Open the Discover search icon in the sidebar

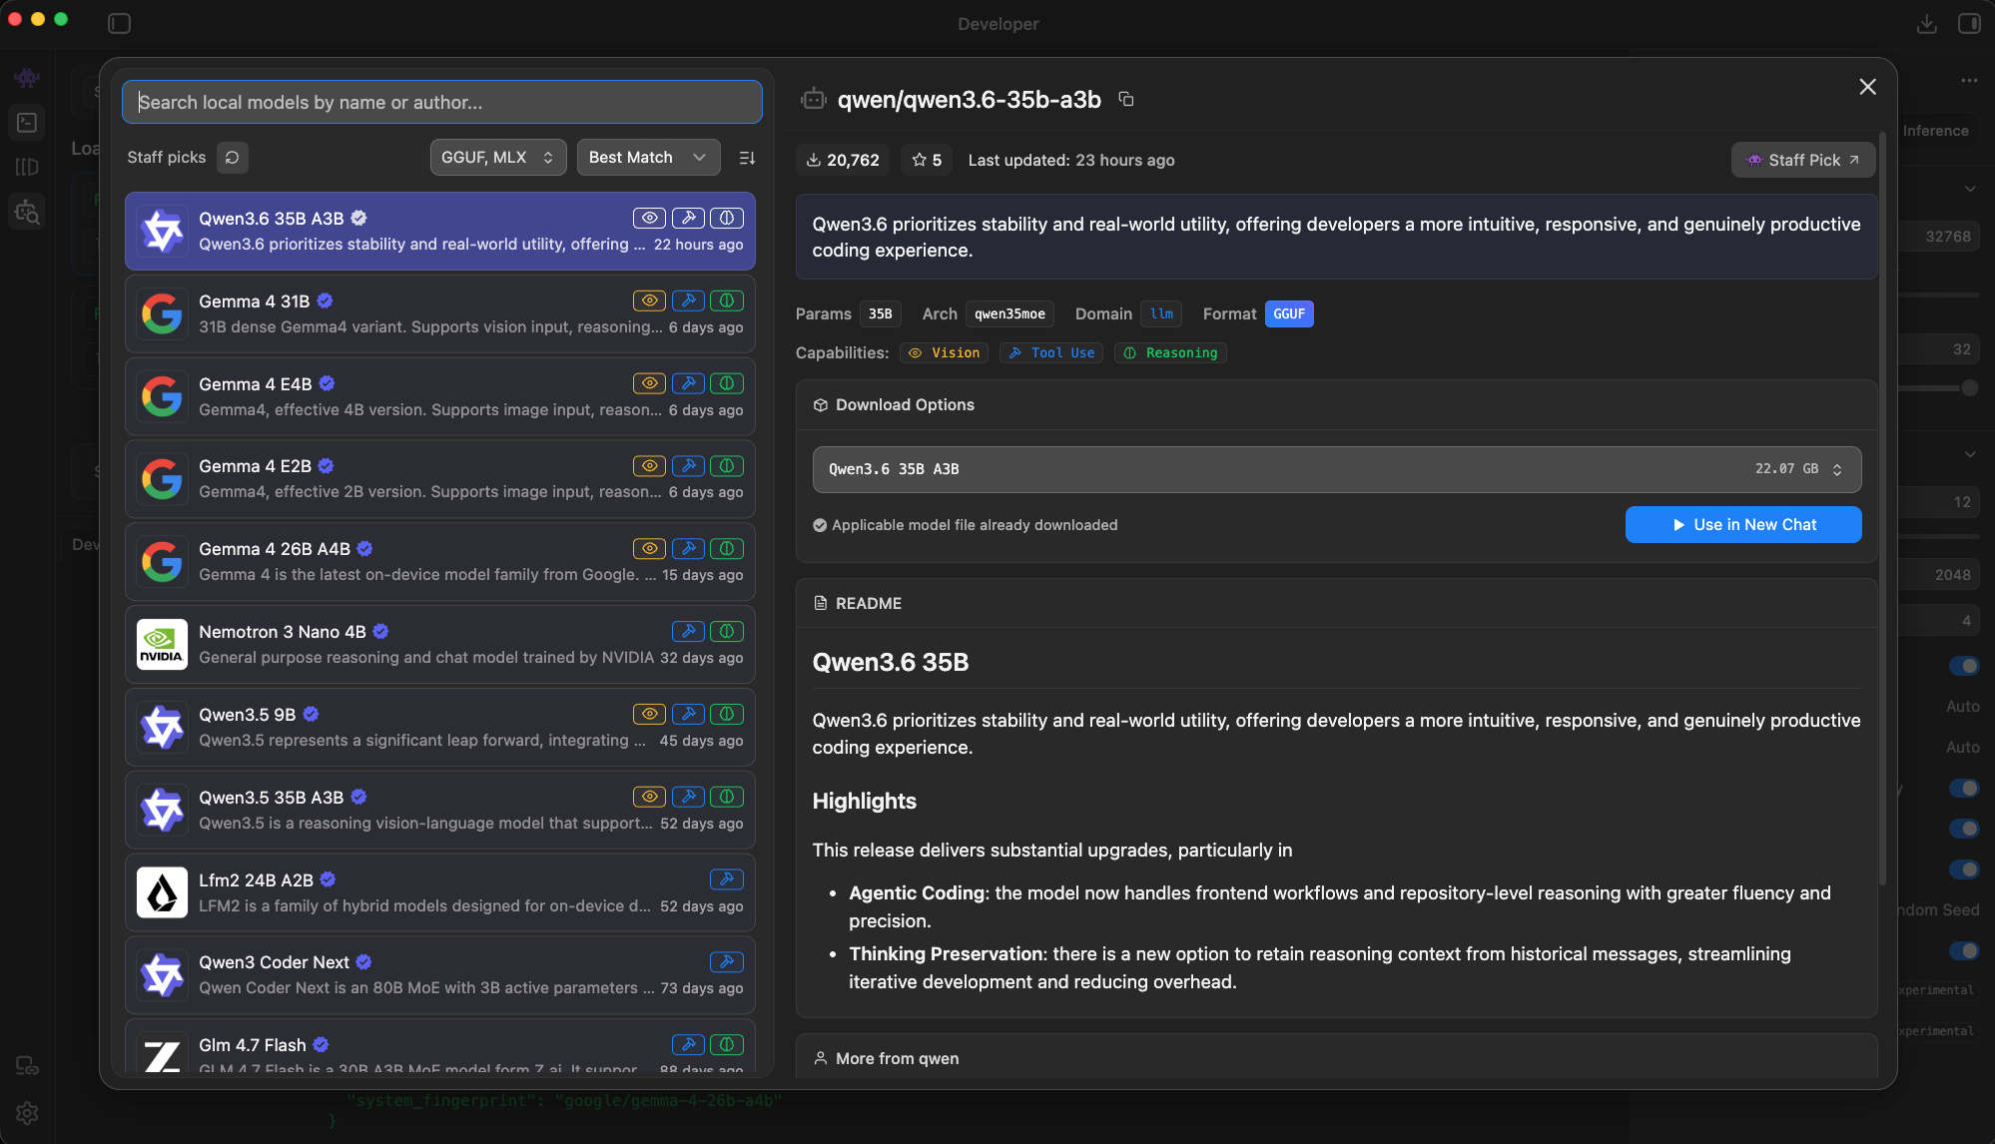tap(28, 211)
